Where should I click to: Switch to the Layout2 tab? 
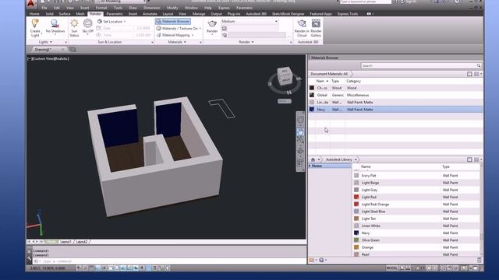[82, 242]
